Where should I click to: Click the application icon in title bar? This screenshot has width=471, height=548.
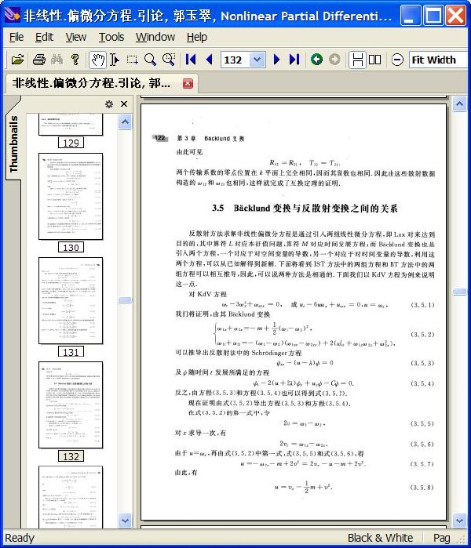click(12, 15)
